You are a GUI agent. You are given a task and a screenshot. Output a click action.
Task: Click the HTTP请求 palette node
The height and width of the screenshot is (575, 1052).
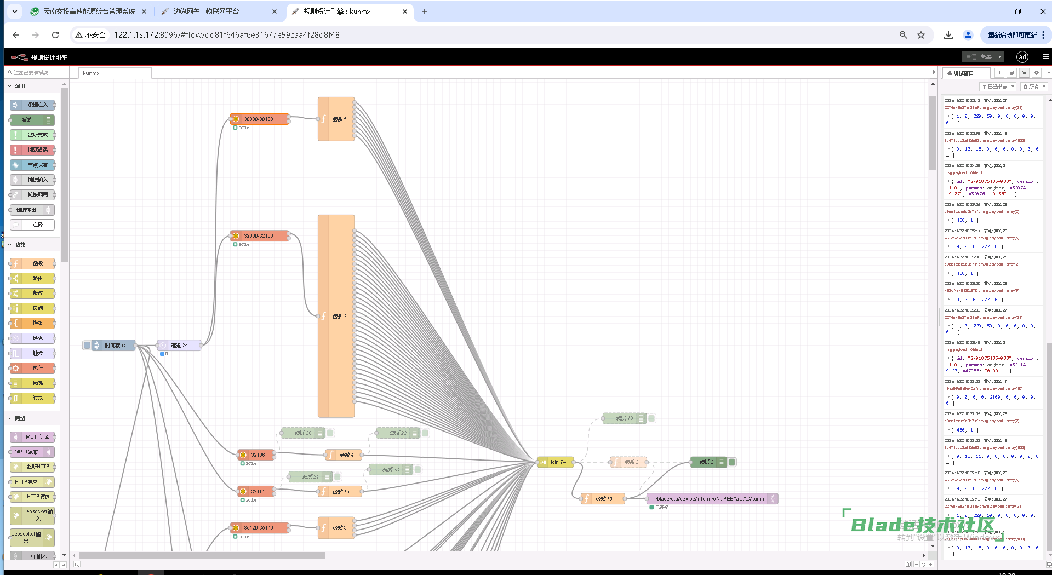[x=33, y=497]
